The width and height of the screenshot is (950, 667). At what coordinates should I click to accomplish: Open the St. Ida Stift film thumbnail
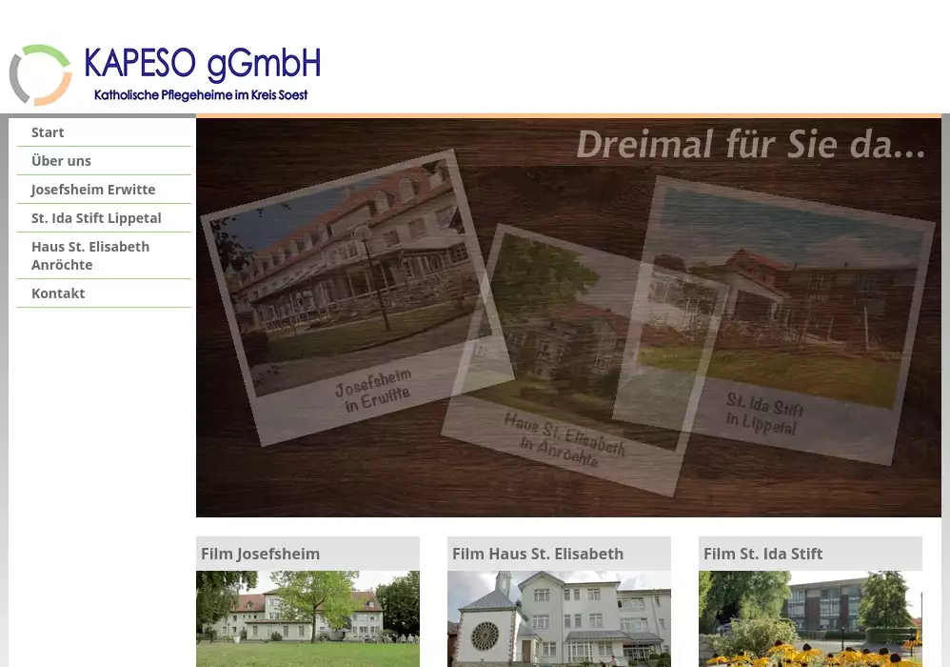[810, 618]
